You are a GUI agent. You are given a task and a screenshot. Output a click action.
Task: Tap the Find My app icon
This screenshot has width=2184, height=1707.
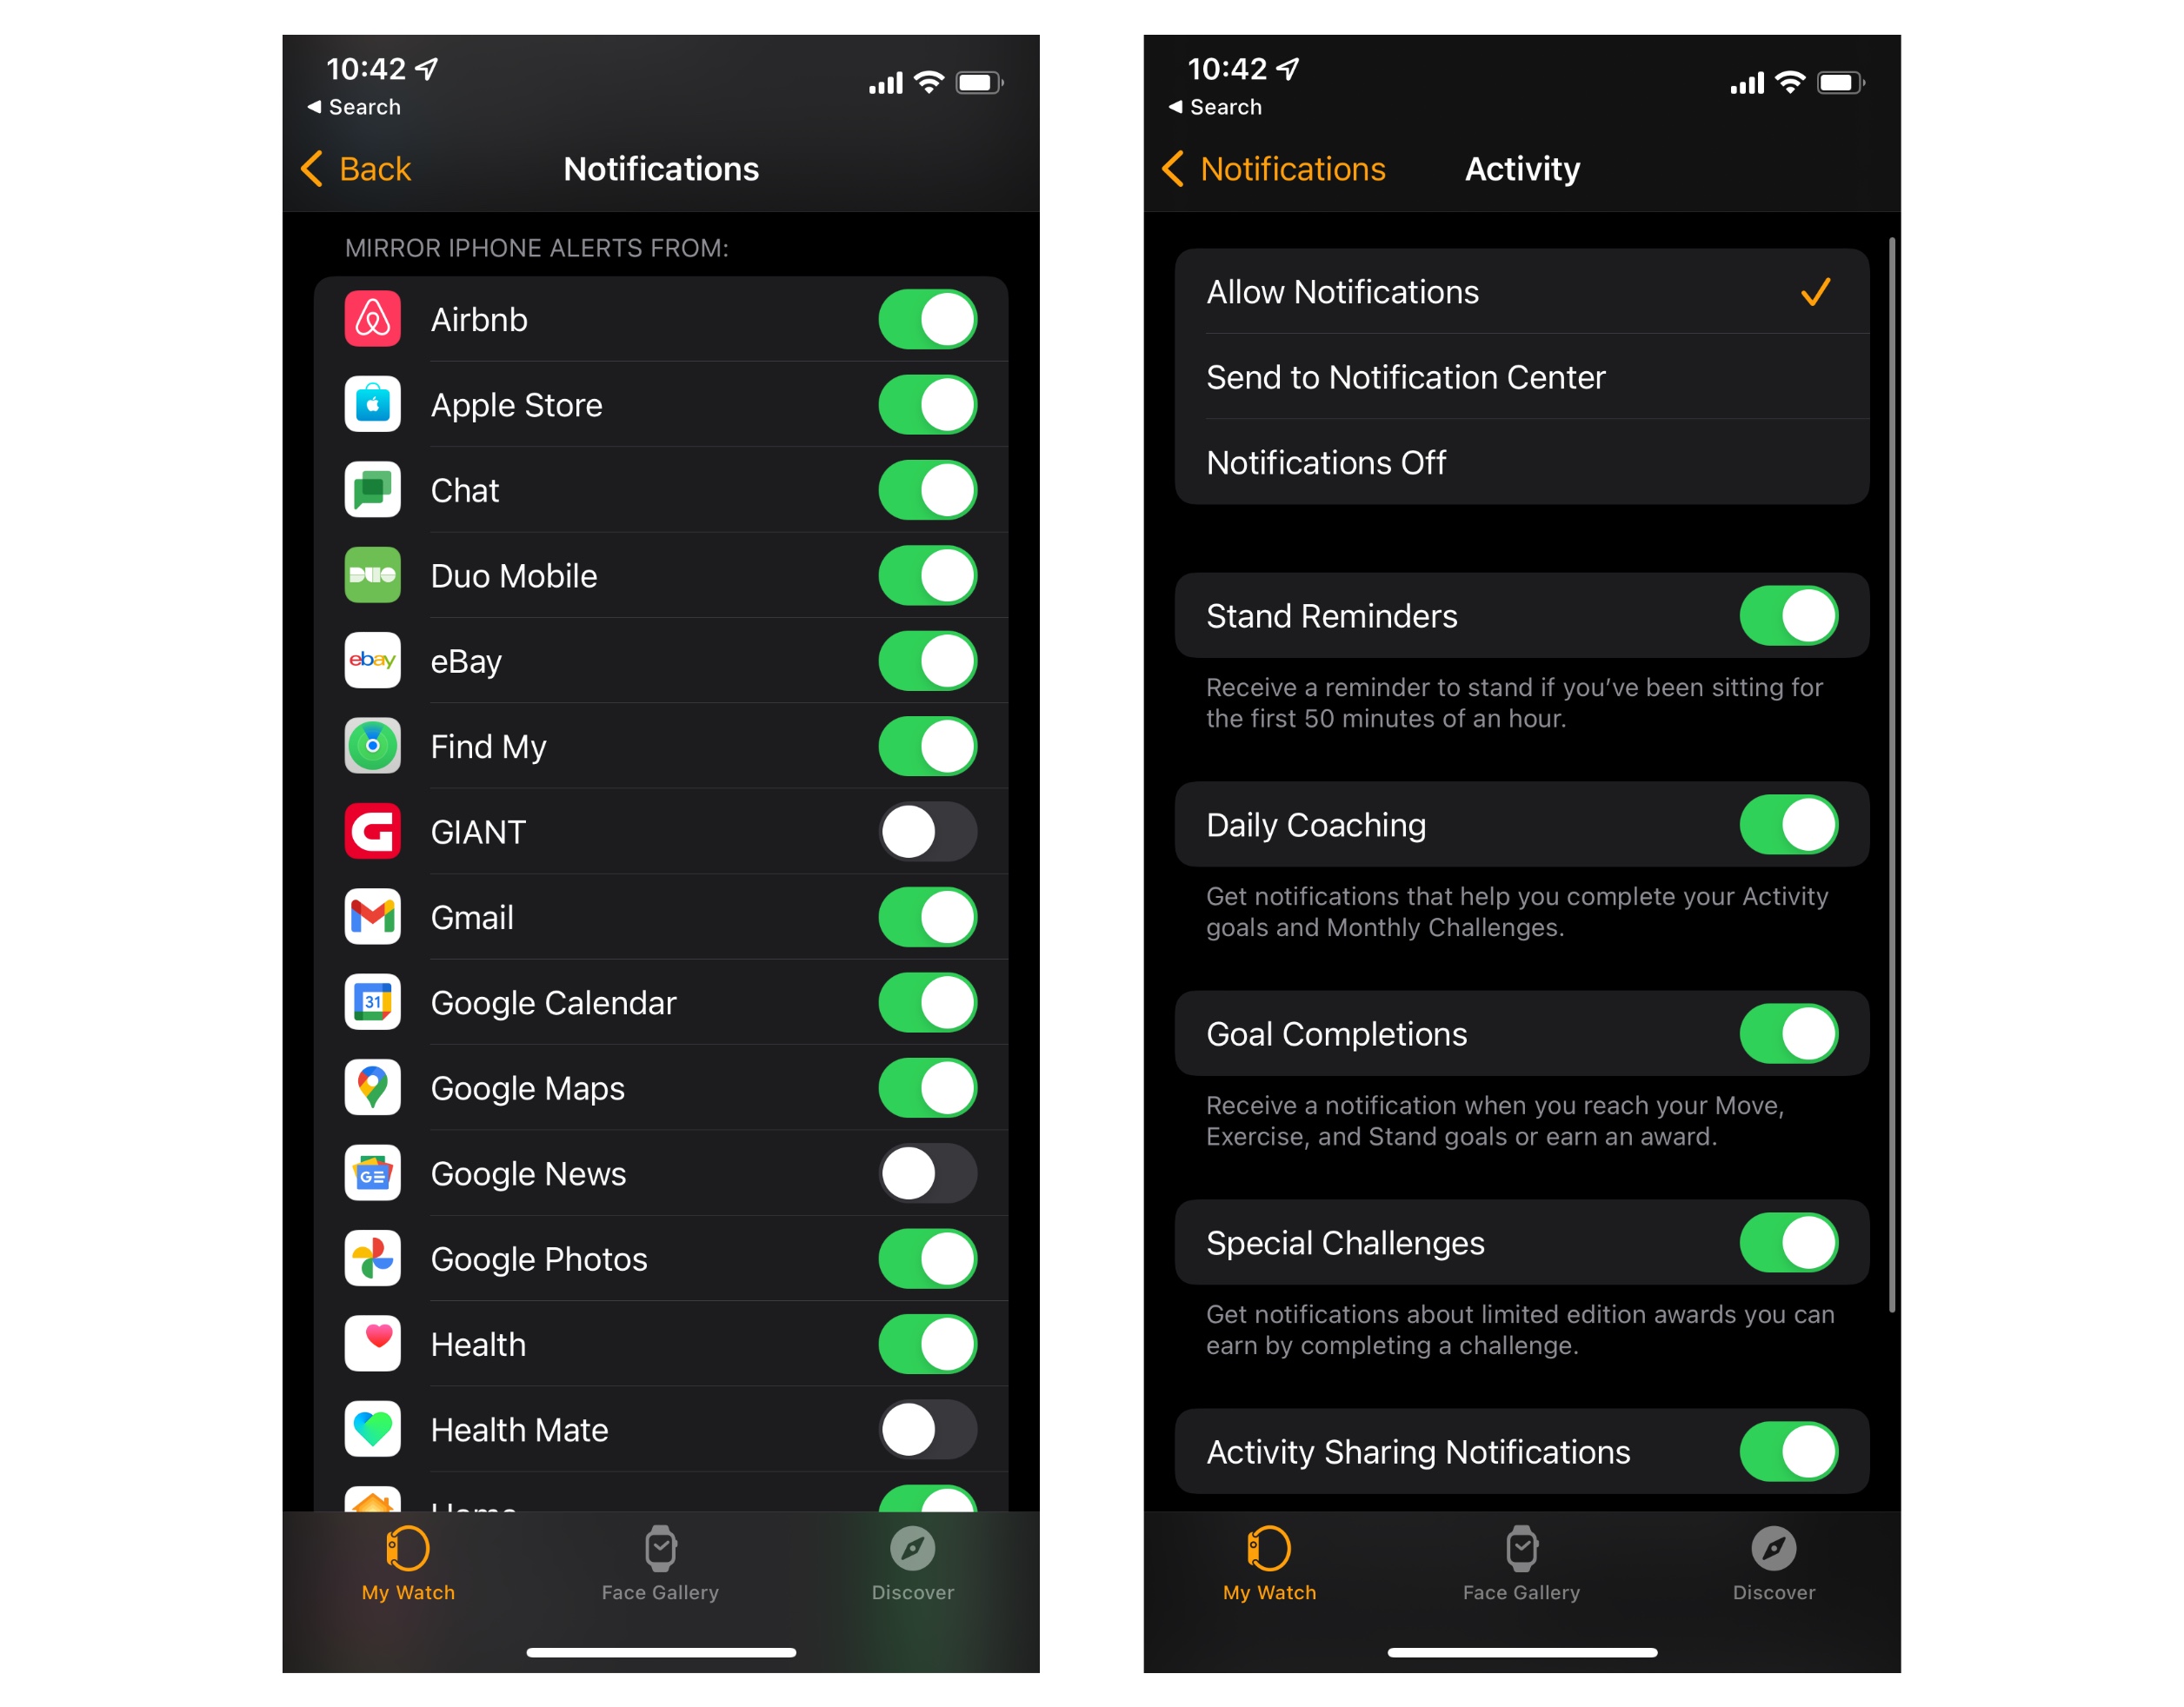pos(372,743)
